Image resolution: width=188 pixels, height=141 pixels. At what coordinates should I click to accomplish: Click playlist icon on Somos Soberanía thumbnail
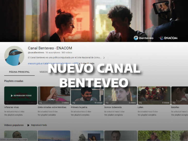click(107, 103)
